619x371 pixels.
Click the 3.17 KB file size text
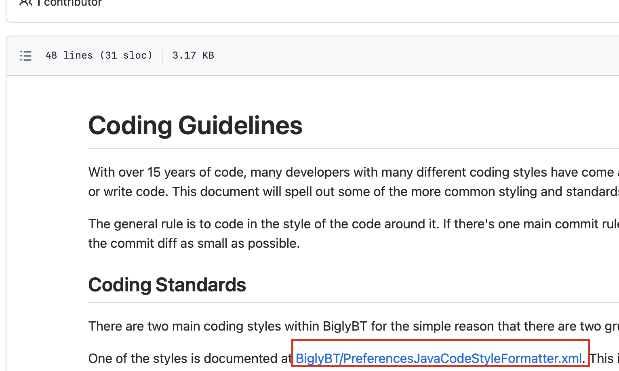point(193,55)
